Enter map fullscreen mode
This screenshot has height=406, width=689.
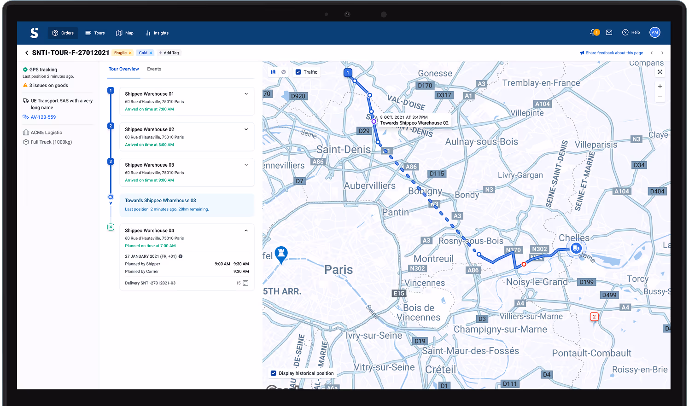[x=660, y=72]
